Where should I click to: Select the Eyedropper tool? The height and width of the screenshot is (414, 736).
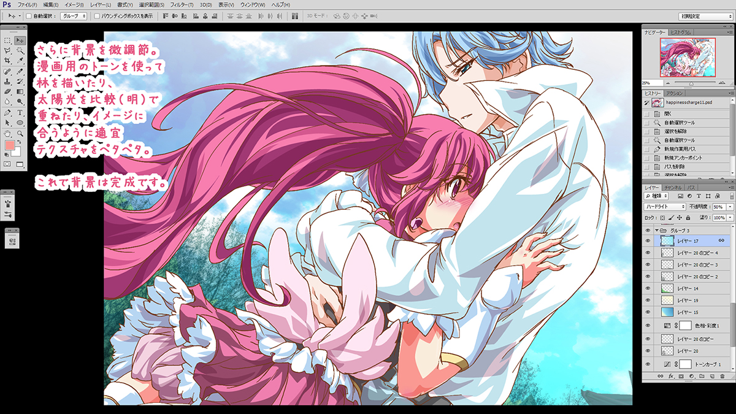coord(20,61)
